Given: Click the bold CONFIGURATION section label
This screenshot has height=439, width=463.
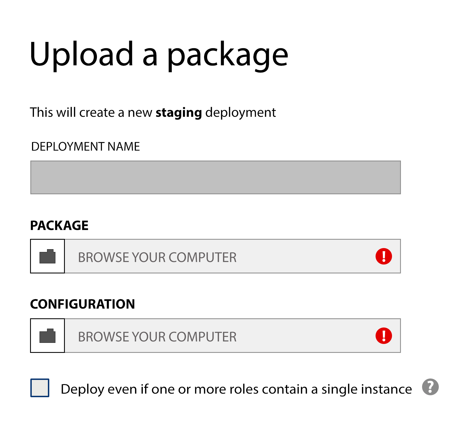Looking at the screenshot, I should pyautogui.click(x=83, y=304).
